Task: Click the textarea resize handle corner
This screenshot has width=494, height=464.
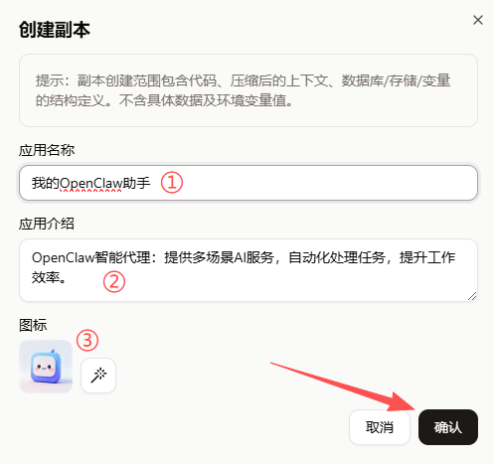Action: [x=472, y=296]
